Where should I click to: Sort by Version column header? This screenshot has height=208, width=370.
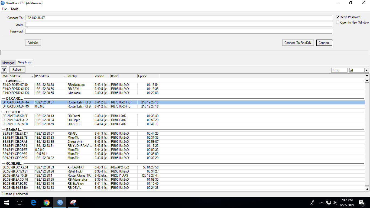pos(102,76)
